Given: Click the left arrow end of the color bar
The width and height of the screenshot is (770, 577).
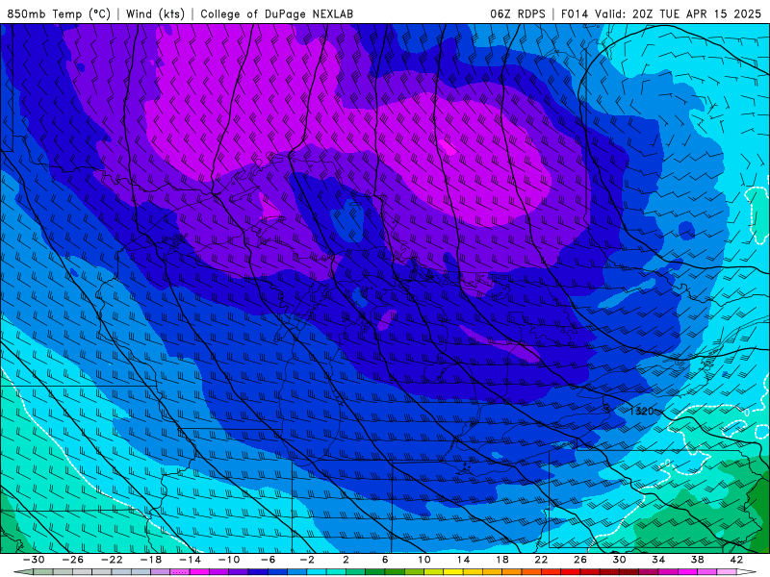Looking at the screenshot, I should [x=23, y=572].
